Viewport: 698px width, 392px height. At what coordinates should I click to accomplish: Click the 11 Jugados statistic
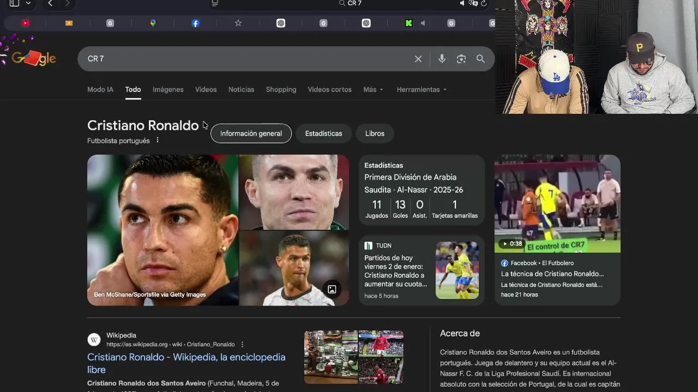click(x=377, y=209)
